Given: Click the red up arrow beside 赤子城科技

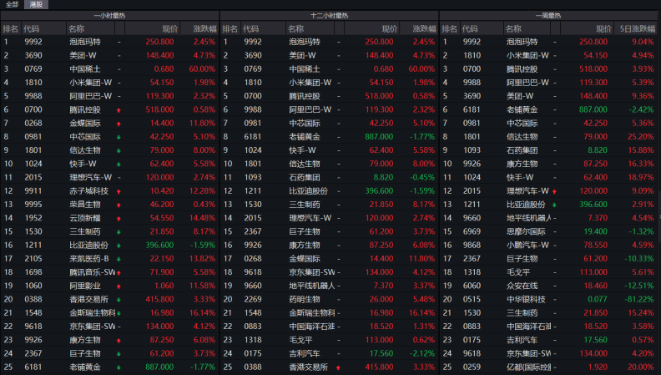Looking at the screenshot, I should pyautogui.click(x=120, y=191).
